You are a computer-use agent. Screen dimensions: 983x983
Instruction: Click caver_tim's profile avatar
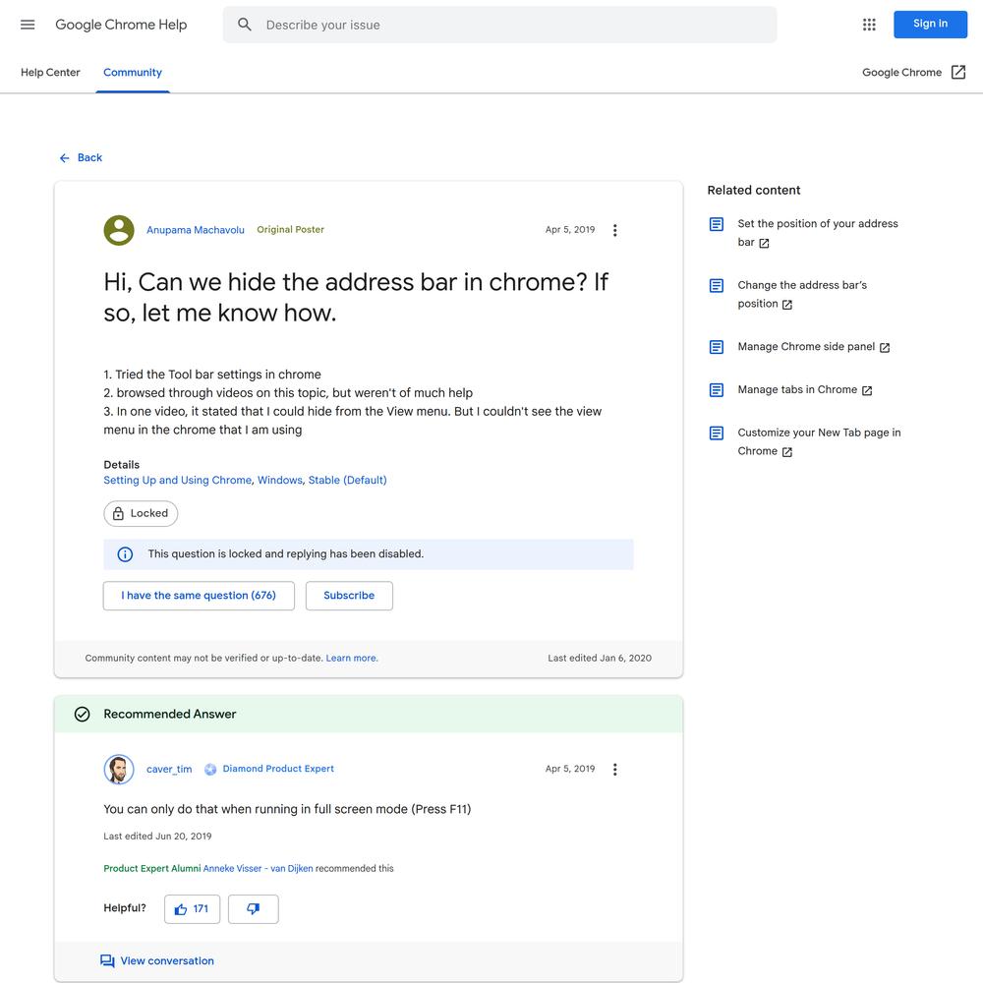(119, 770)
